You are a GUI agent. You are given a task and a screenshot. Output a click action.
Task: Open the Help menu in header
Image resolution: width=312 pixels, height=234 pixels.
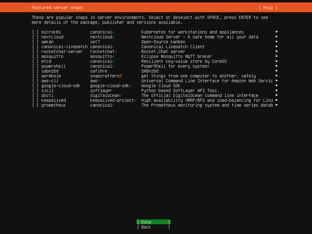[268, 8]
